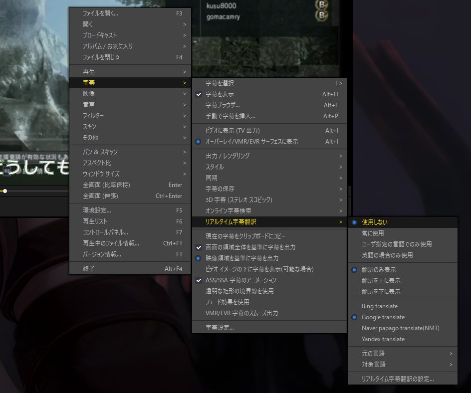Select ファイルを閉じる menu item

coord(130,57)
